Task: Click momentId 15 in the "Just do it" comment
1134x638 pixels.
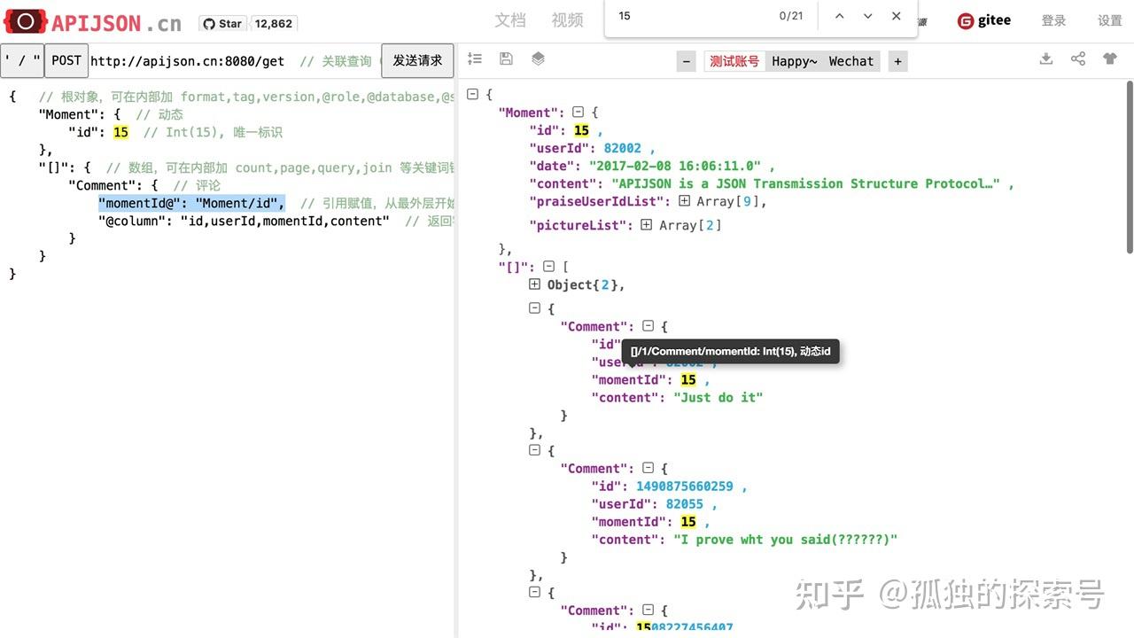Action: [688, 379]
